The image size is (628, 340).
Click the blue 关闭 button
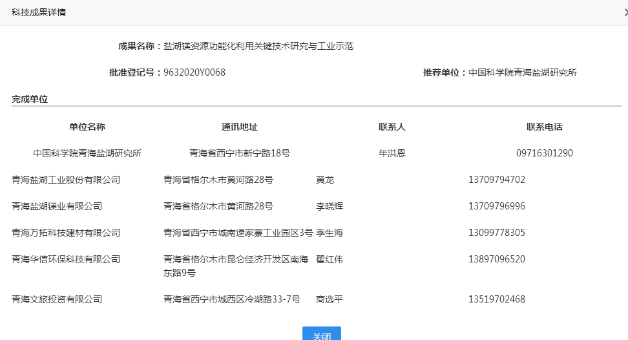(321, 335)
